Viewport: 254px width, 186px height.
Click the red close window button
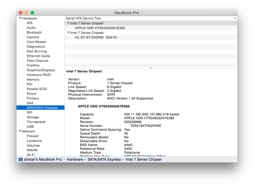tap(21, 13)
